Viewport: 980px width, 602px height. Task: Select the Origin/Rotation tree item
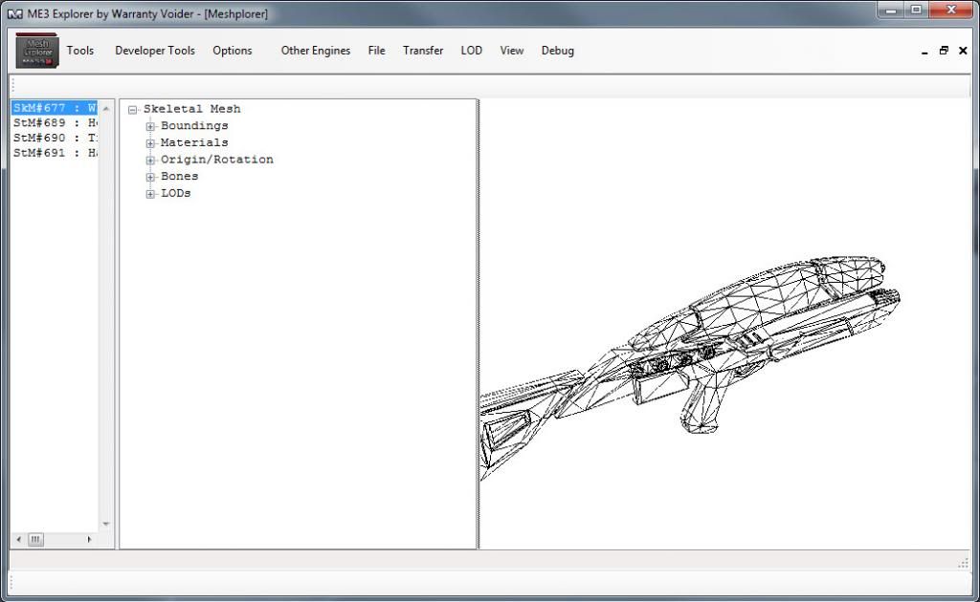pyautogui.click(x=217, y=160)
